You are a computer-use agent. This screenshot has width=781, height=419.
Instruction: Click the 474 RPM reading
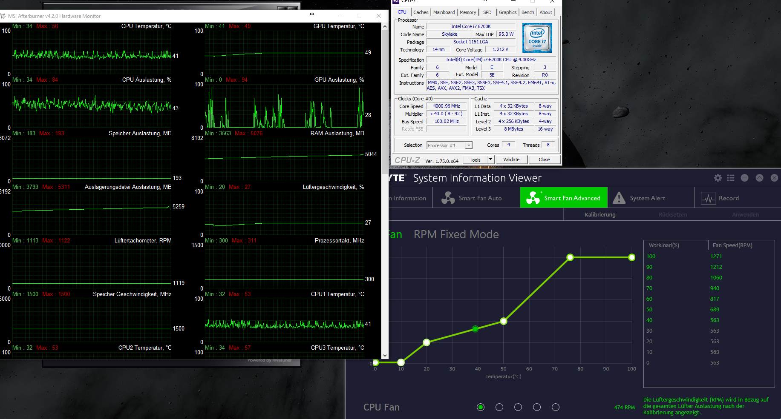pos(624,408)
